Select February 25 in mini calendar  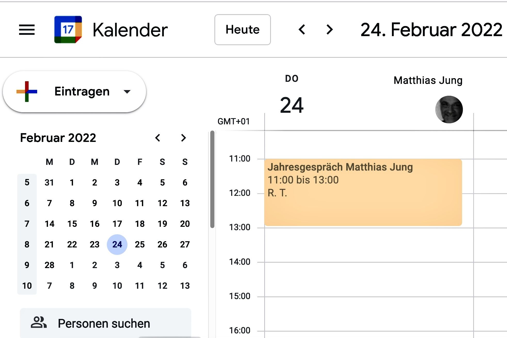point(140,244)
